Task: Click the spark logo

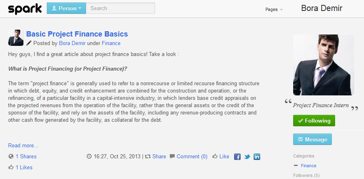Action: 25,9
